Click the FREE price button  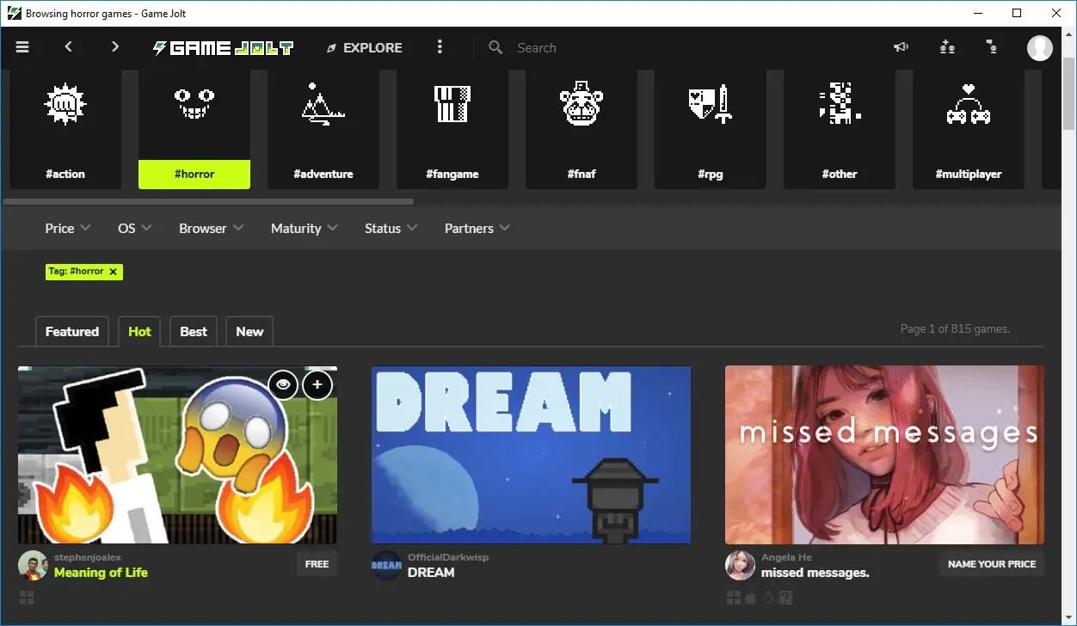(x=317, y=564)
